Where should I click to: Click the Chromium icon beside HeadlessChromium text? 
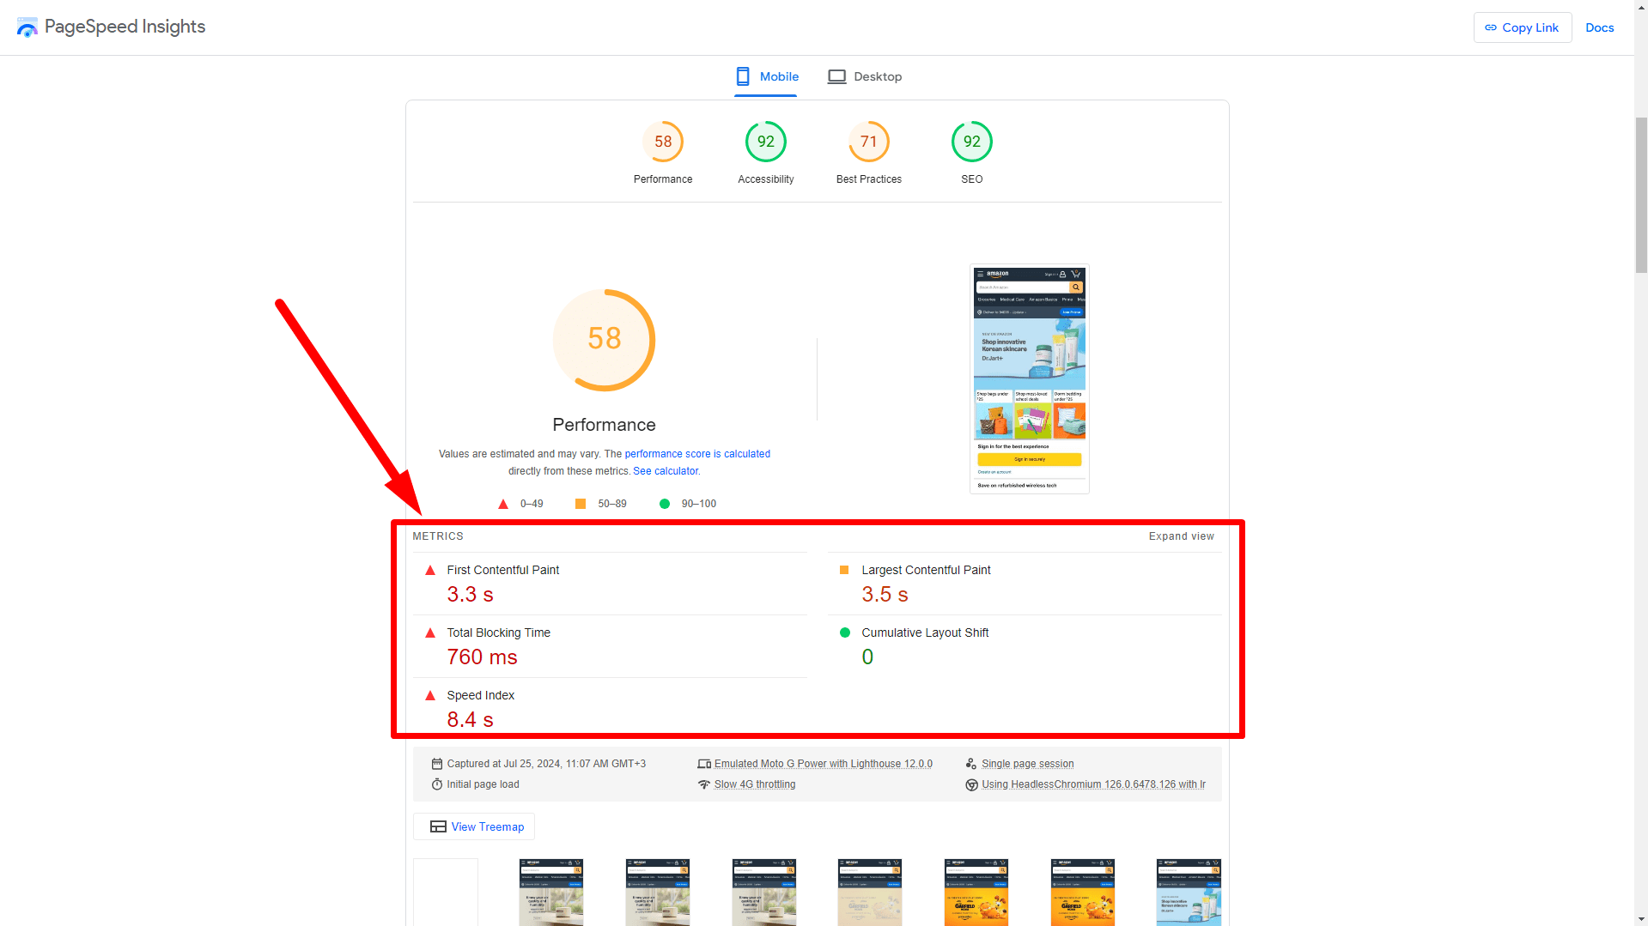coord(971,784)
